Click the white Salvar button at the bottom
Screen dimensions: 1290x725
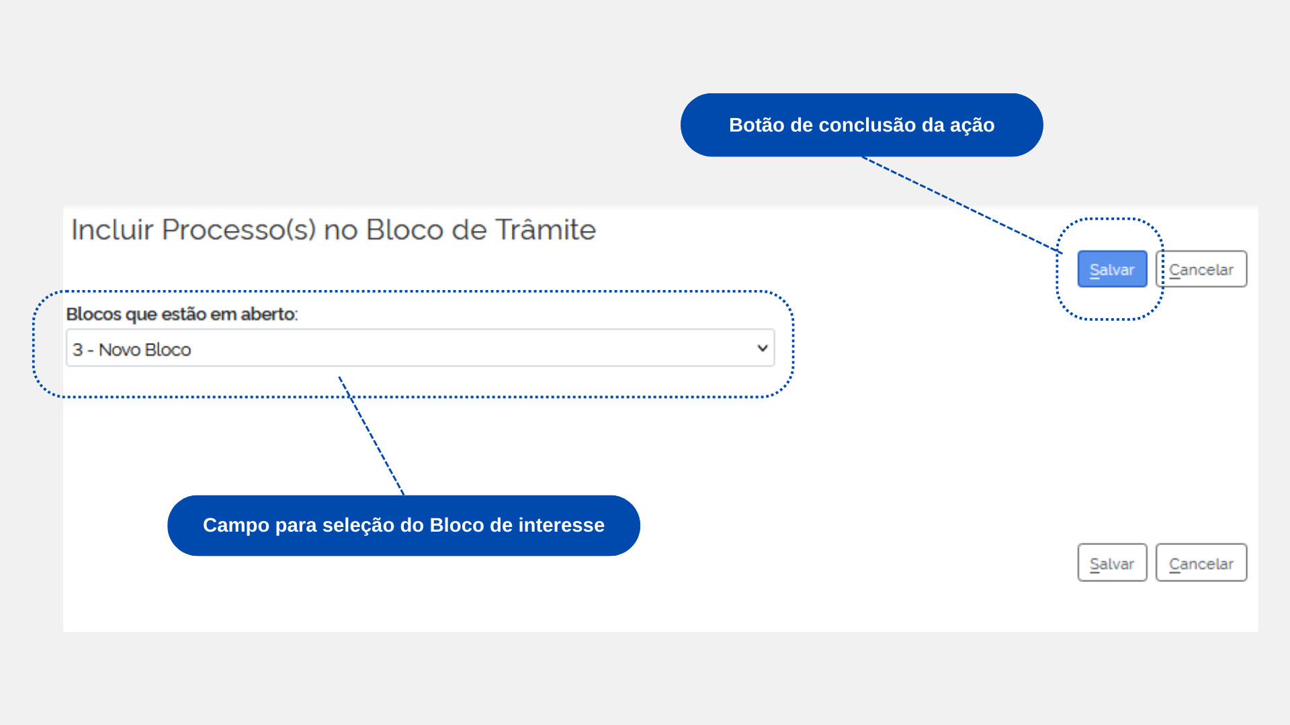click(1112, 563)
